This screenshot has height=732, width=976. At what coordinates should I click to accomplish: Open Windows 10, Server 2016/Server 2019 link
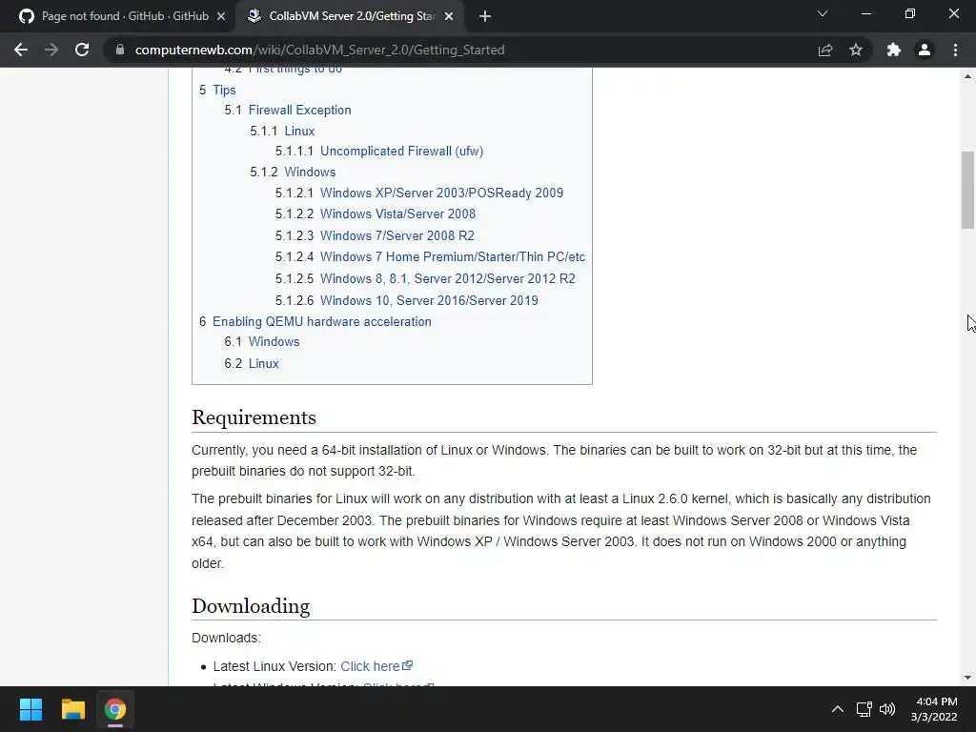point(429,300)
